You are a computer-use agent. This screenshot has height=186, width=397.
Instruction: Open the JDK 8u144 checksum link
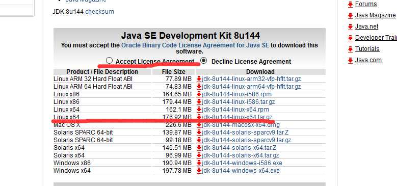tap(100, 12)
